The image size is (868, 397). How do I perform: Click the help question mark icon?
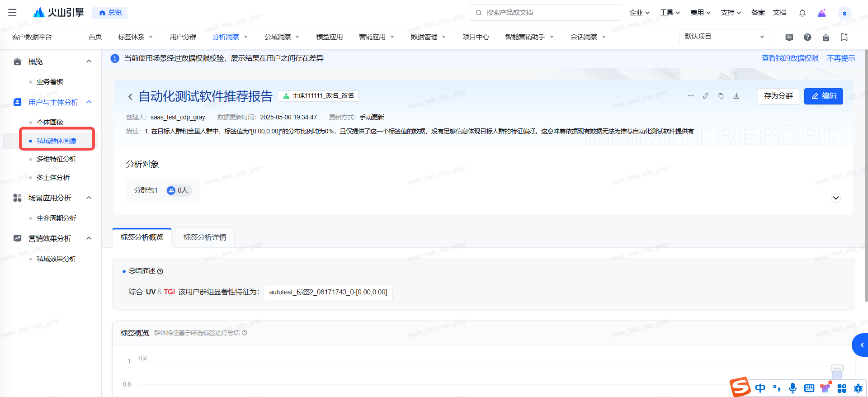[807, 37]
